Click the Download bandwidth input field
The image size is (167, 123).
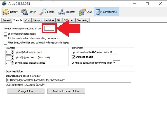(x=116, y=63)
